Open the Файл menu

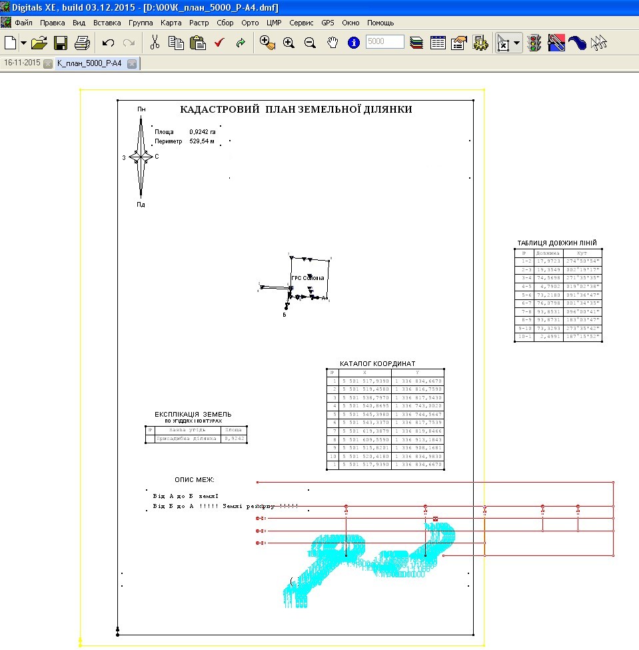tap(23, 23)
